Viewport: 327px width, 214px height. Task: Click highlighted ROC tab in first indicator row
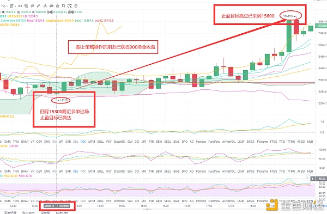coord(83,142)
